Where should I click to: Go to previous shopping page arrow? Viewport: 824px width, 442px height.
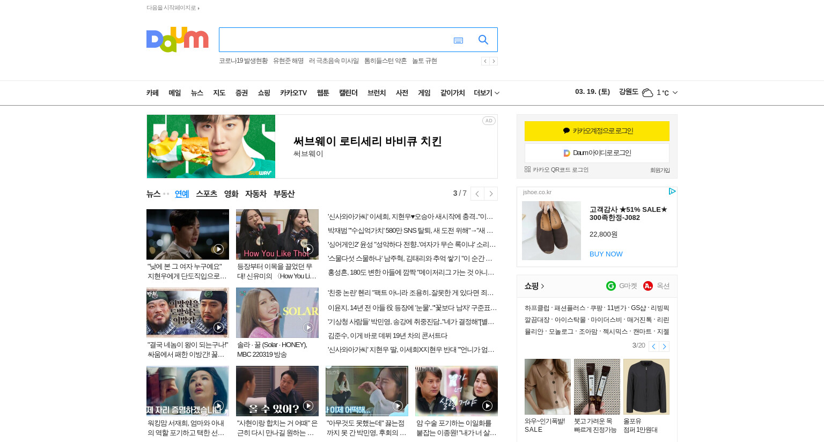(x=653, y=347)
